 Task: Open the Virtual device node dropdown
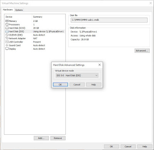click(x=77, y=76)
